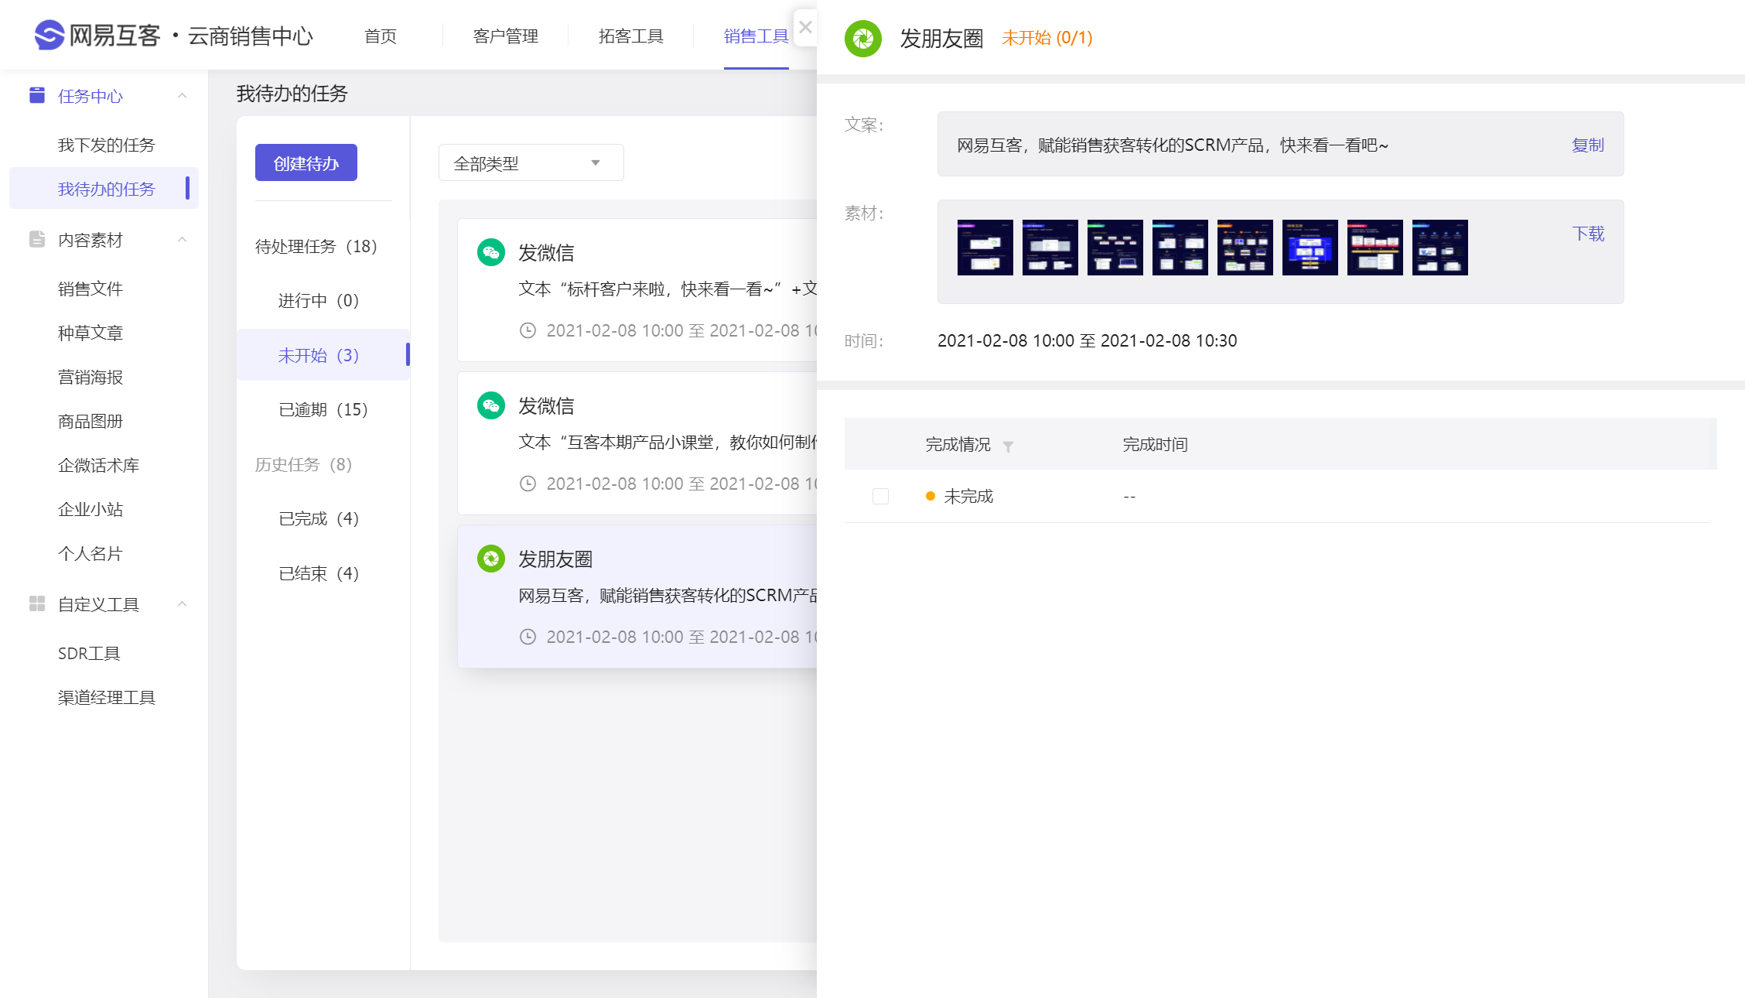
Task: Show 历史任务 (8) list
Action: [303, 464]
